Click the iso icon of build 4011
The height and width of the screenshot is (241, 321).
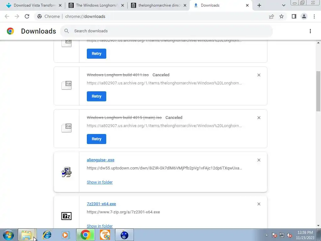tap(66, 85)
